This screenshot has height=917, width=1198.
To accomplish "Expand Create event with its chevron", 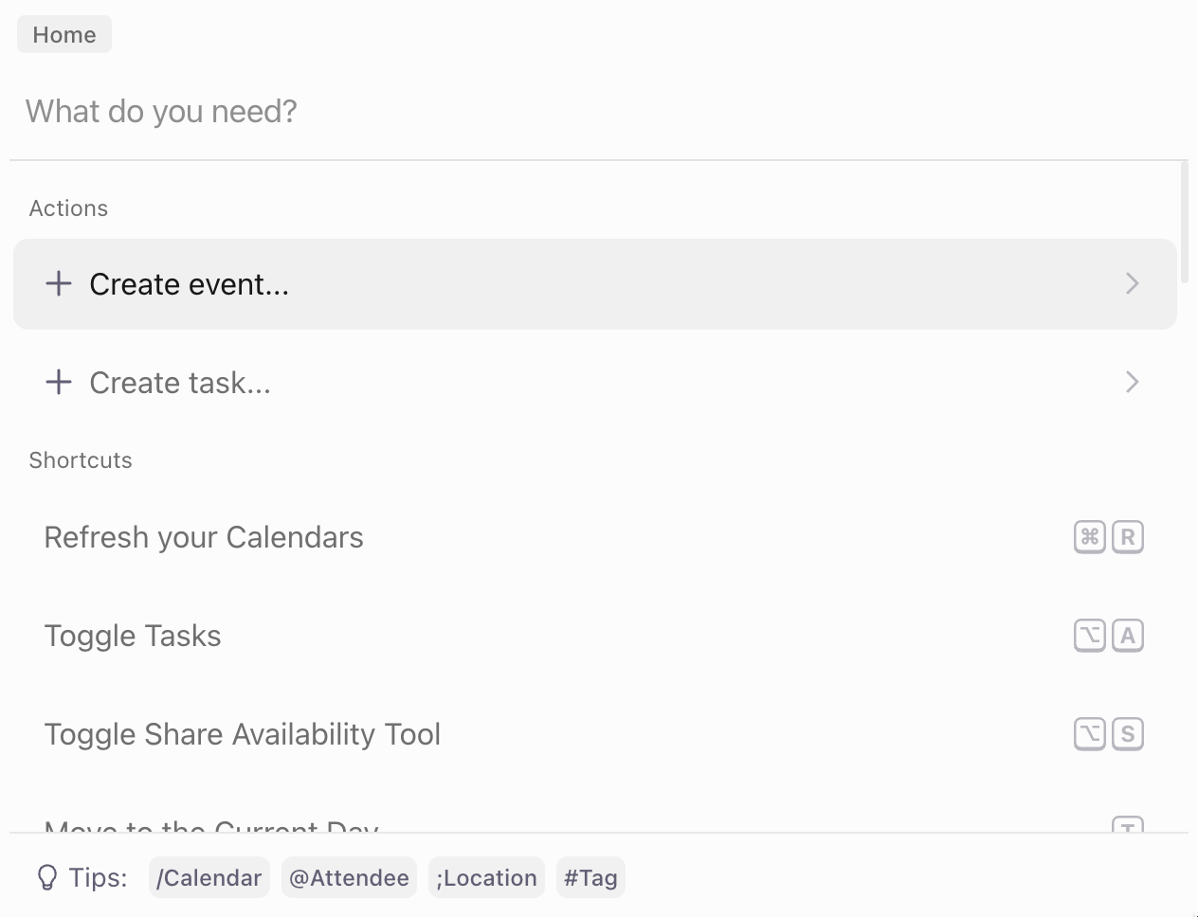I will [x=1132, y=283].
